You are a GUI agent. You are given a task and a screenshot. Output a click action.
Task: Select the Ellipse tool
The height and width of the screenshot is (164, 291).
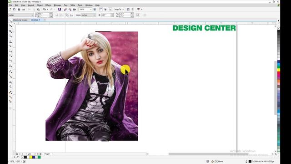[10, 56]
